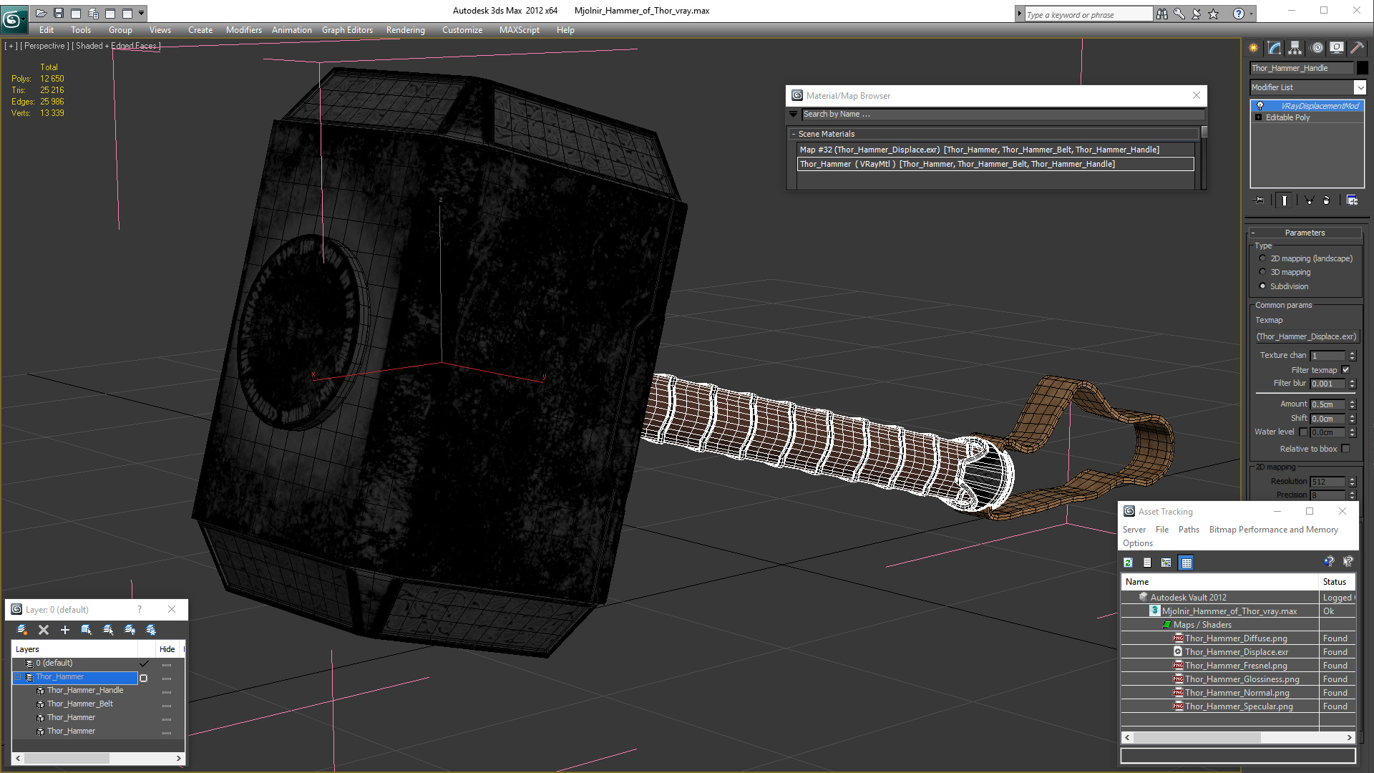Screen dimensions: 1374x773
Task: Click Make Unique modifier icon
Action: click(1309, 200)
